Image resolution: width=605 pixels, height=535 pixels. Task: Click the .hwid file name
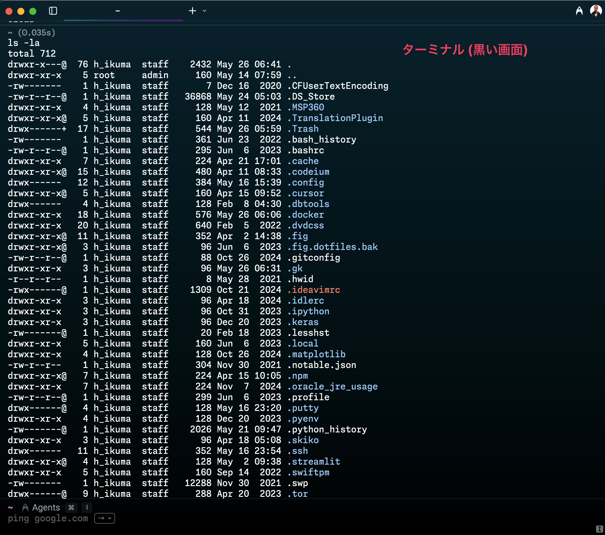(x=300, y=279)
